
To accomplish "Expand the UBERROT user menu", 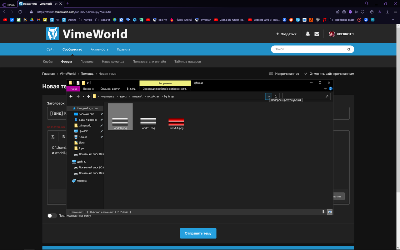I will pyautogui.click(x=342, y=34).
